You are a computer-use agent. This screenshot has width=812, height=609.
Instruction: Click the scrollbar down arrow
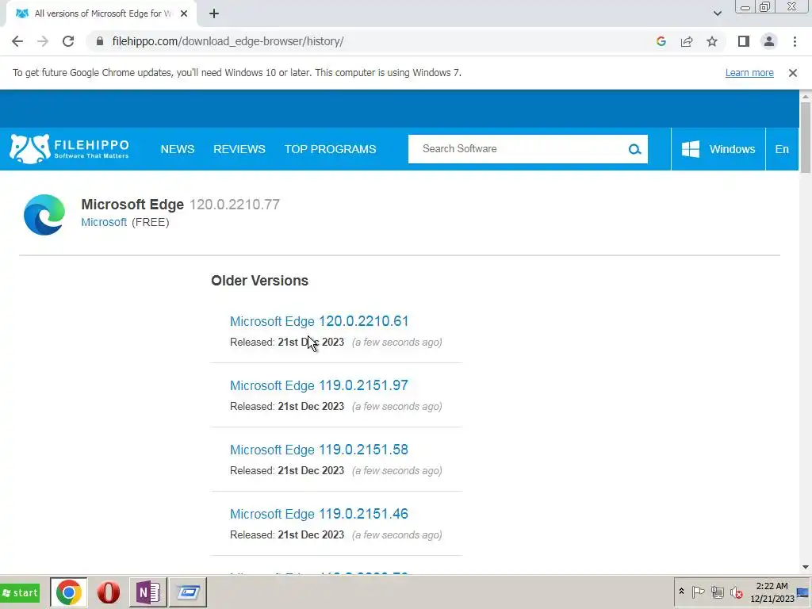(806, 568)
